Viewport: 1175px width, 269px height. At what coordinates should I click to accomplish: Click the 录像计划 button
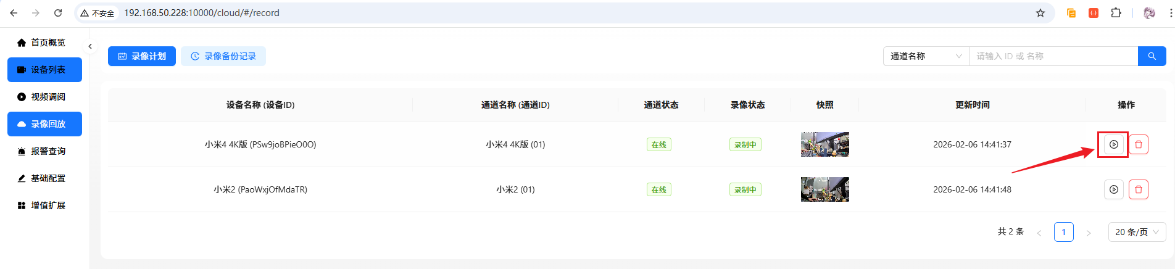[x=142, y=56]
